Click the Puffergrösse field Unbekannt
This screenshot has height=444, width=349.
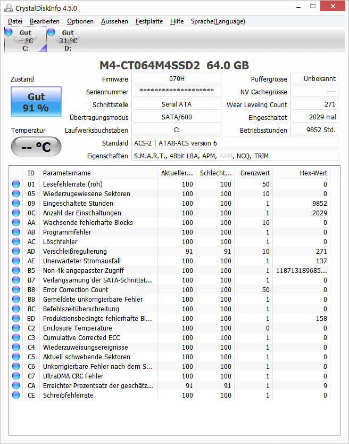click(x=314, y=79)
